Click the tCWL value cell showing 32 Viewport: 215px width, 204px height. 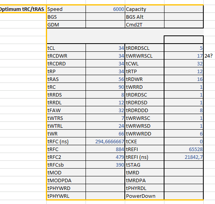point(184,63)
